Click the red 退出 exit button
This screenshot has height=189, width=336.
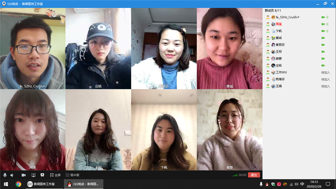tap(254, 175)
